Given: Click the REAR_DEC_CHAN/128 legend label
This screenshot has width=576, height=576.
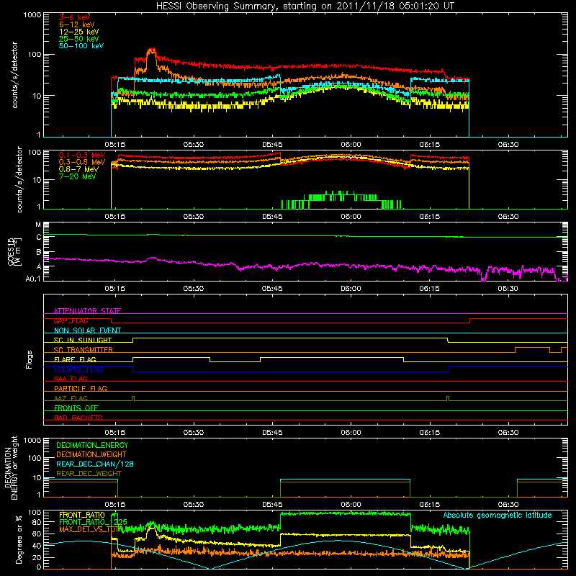Looking at the screenshot, I should pos(95,464).
